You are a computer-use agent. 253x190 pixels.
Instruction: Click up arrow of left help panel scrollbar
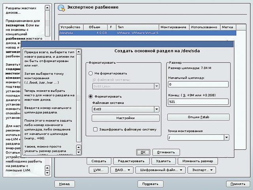[x=47, y=8]
